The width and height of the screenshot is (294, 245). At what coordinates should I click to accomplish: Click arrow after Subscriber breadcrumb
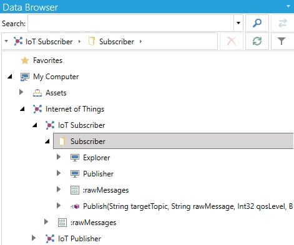pos(140,41)
